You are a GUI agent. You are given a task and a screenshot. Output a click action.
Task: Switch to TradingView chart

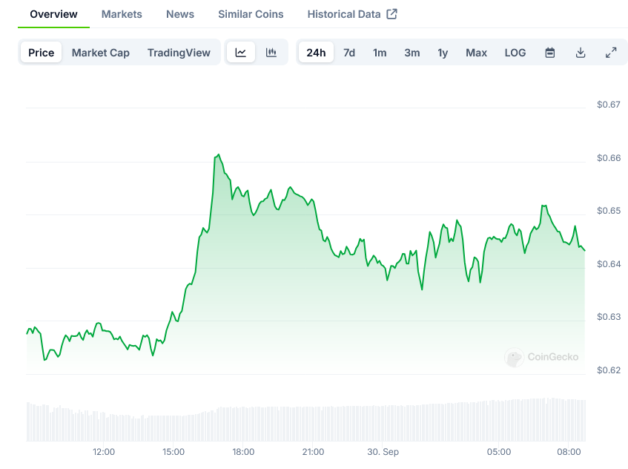179,53
